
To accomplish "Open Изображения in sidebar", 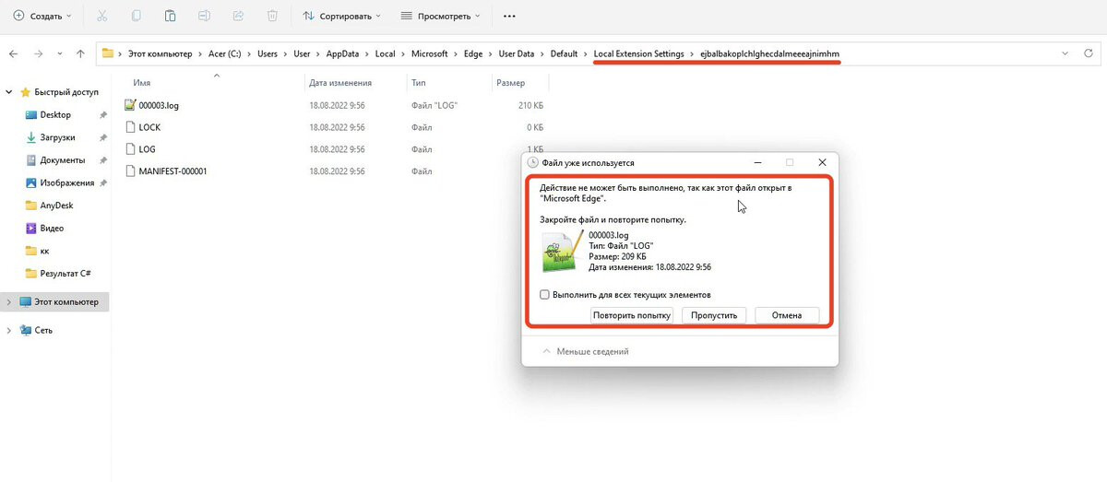I will [67, 182].
